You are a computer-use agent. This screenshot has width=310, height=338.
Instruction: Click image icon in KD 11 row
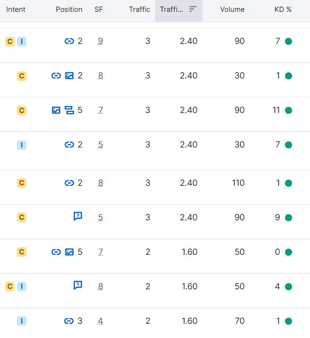56,110
